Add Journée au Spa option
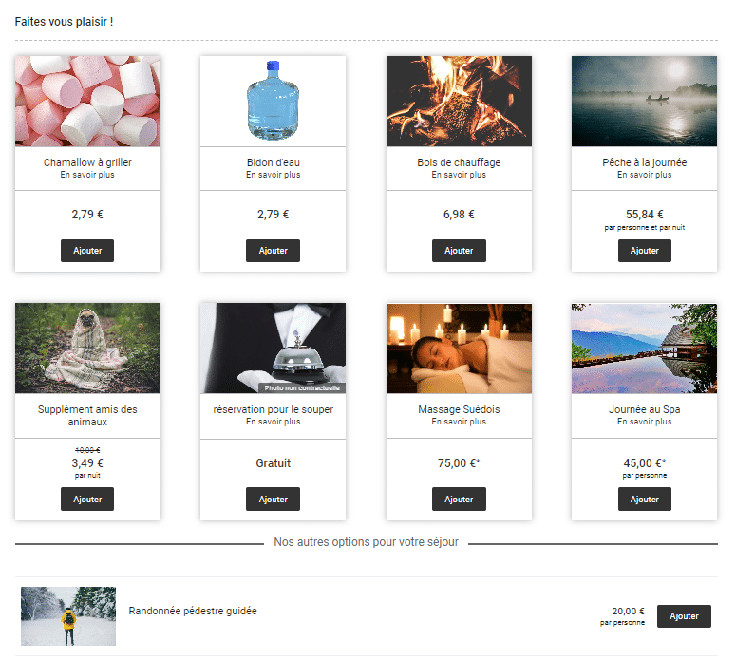This screenshot has width=736, height=660. pos(644,499)
